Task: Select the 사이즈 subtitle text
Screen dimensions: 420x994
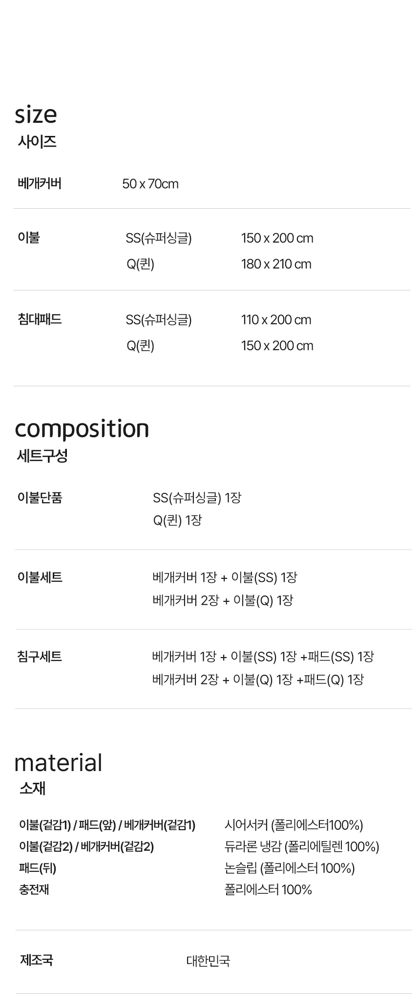Action: pyautogui.click(x=37, y=142)
